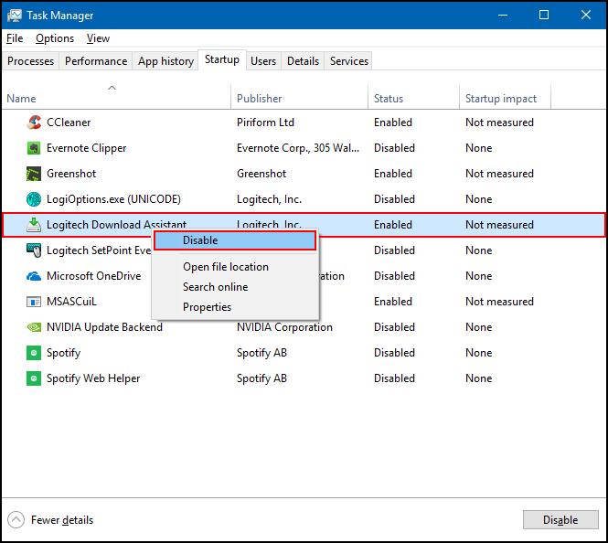Image resolution: width=608 pixels, height=543 pixels.
Task: Select the Microsoft OneDrive entry
Action: pyautogui.click(x=94, y=276)
